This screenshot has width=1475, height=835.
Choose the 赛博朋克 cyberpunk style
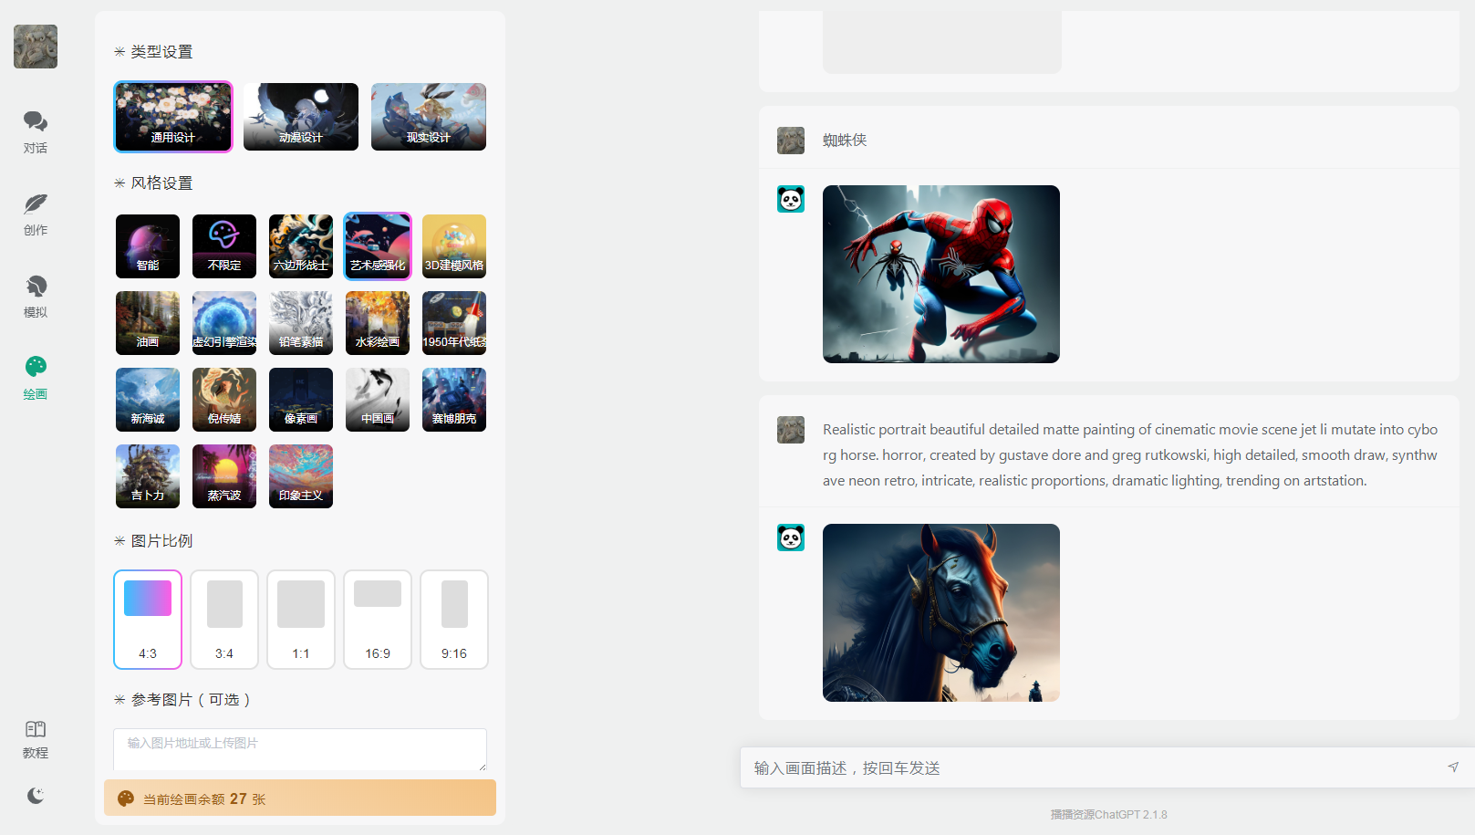point(454,400)
